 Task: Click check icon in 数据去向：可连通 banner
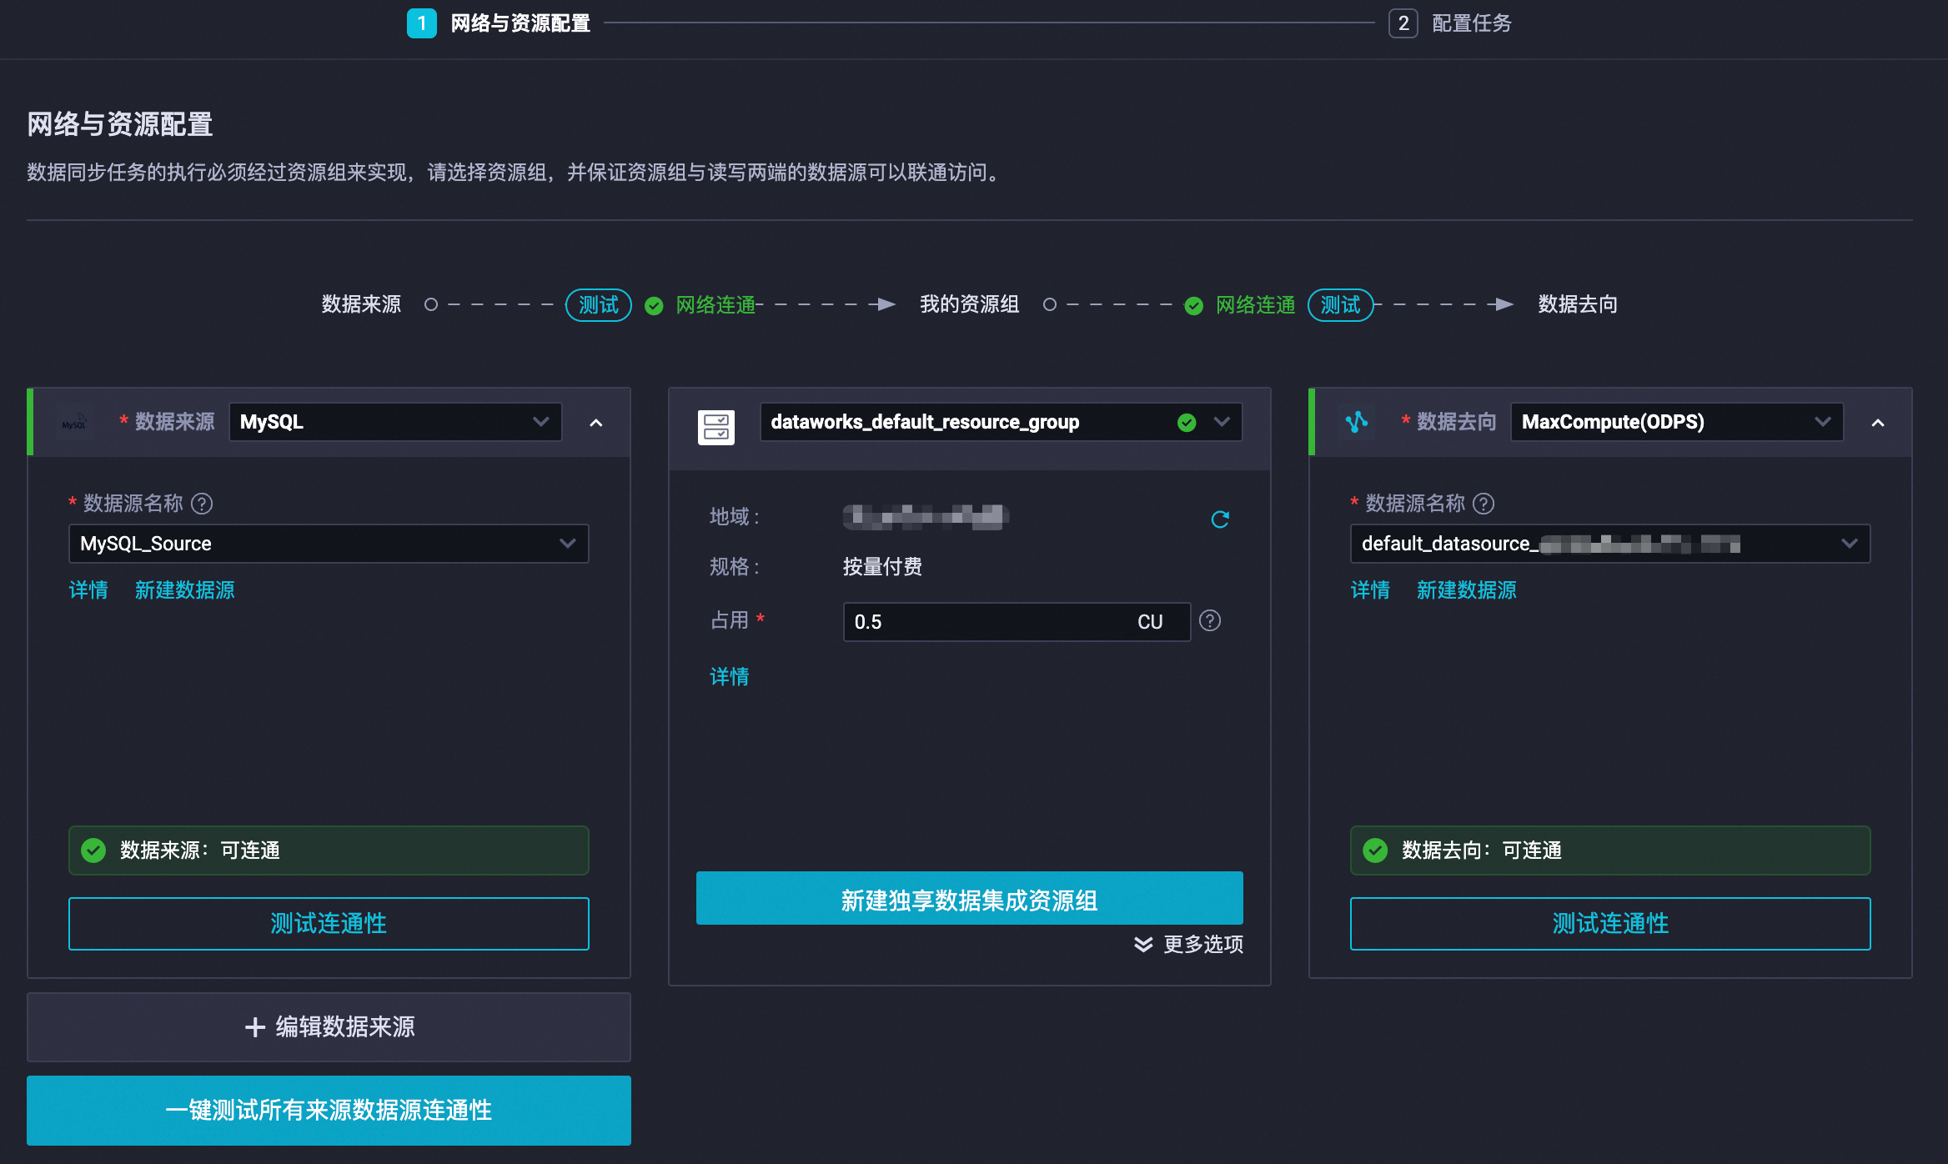[1375, 850]
